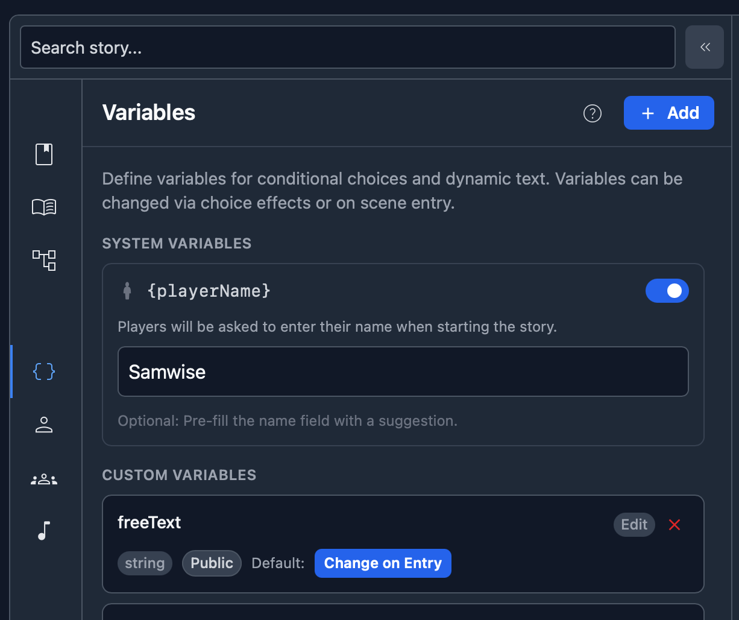This screenshot has height=620, width=739.
Task: Toggle the Public visibility badge on freeText
Action: point(212,563)
